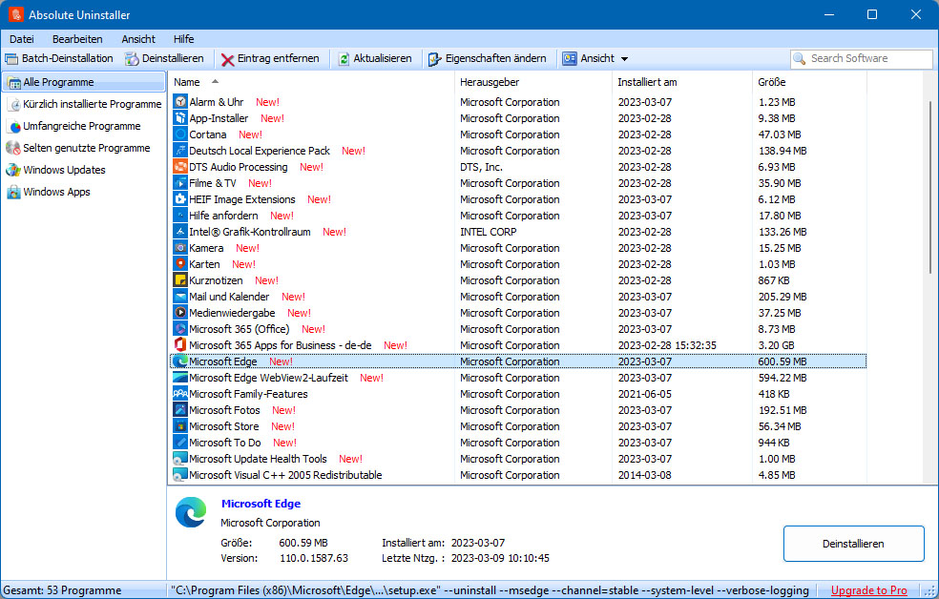
Task: Select the App-Installer row
Action: point(518,118)
